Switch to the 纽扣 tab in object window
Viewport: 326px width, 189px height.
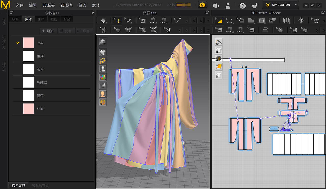(x=41, y=19)
